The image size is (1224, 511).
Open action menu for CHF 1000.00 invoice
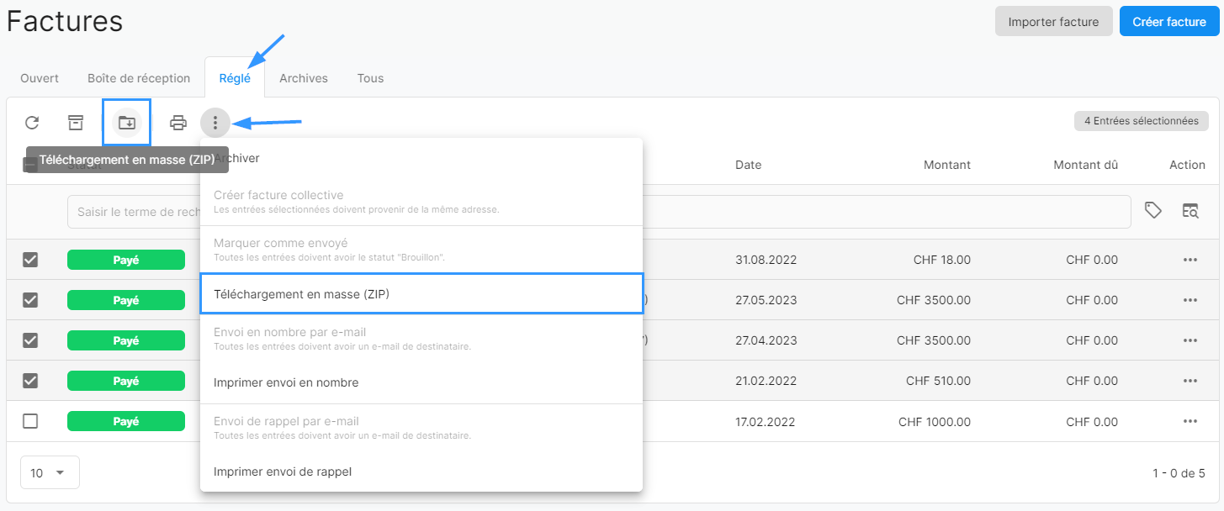pos(1190,421)
